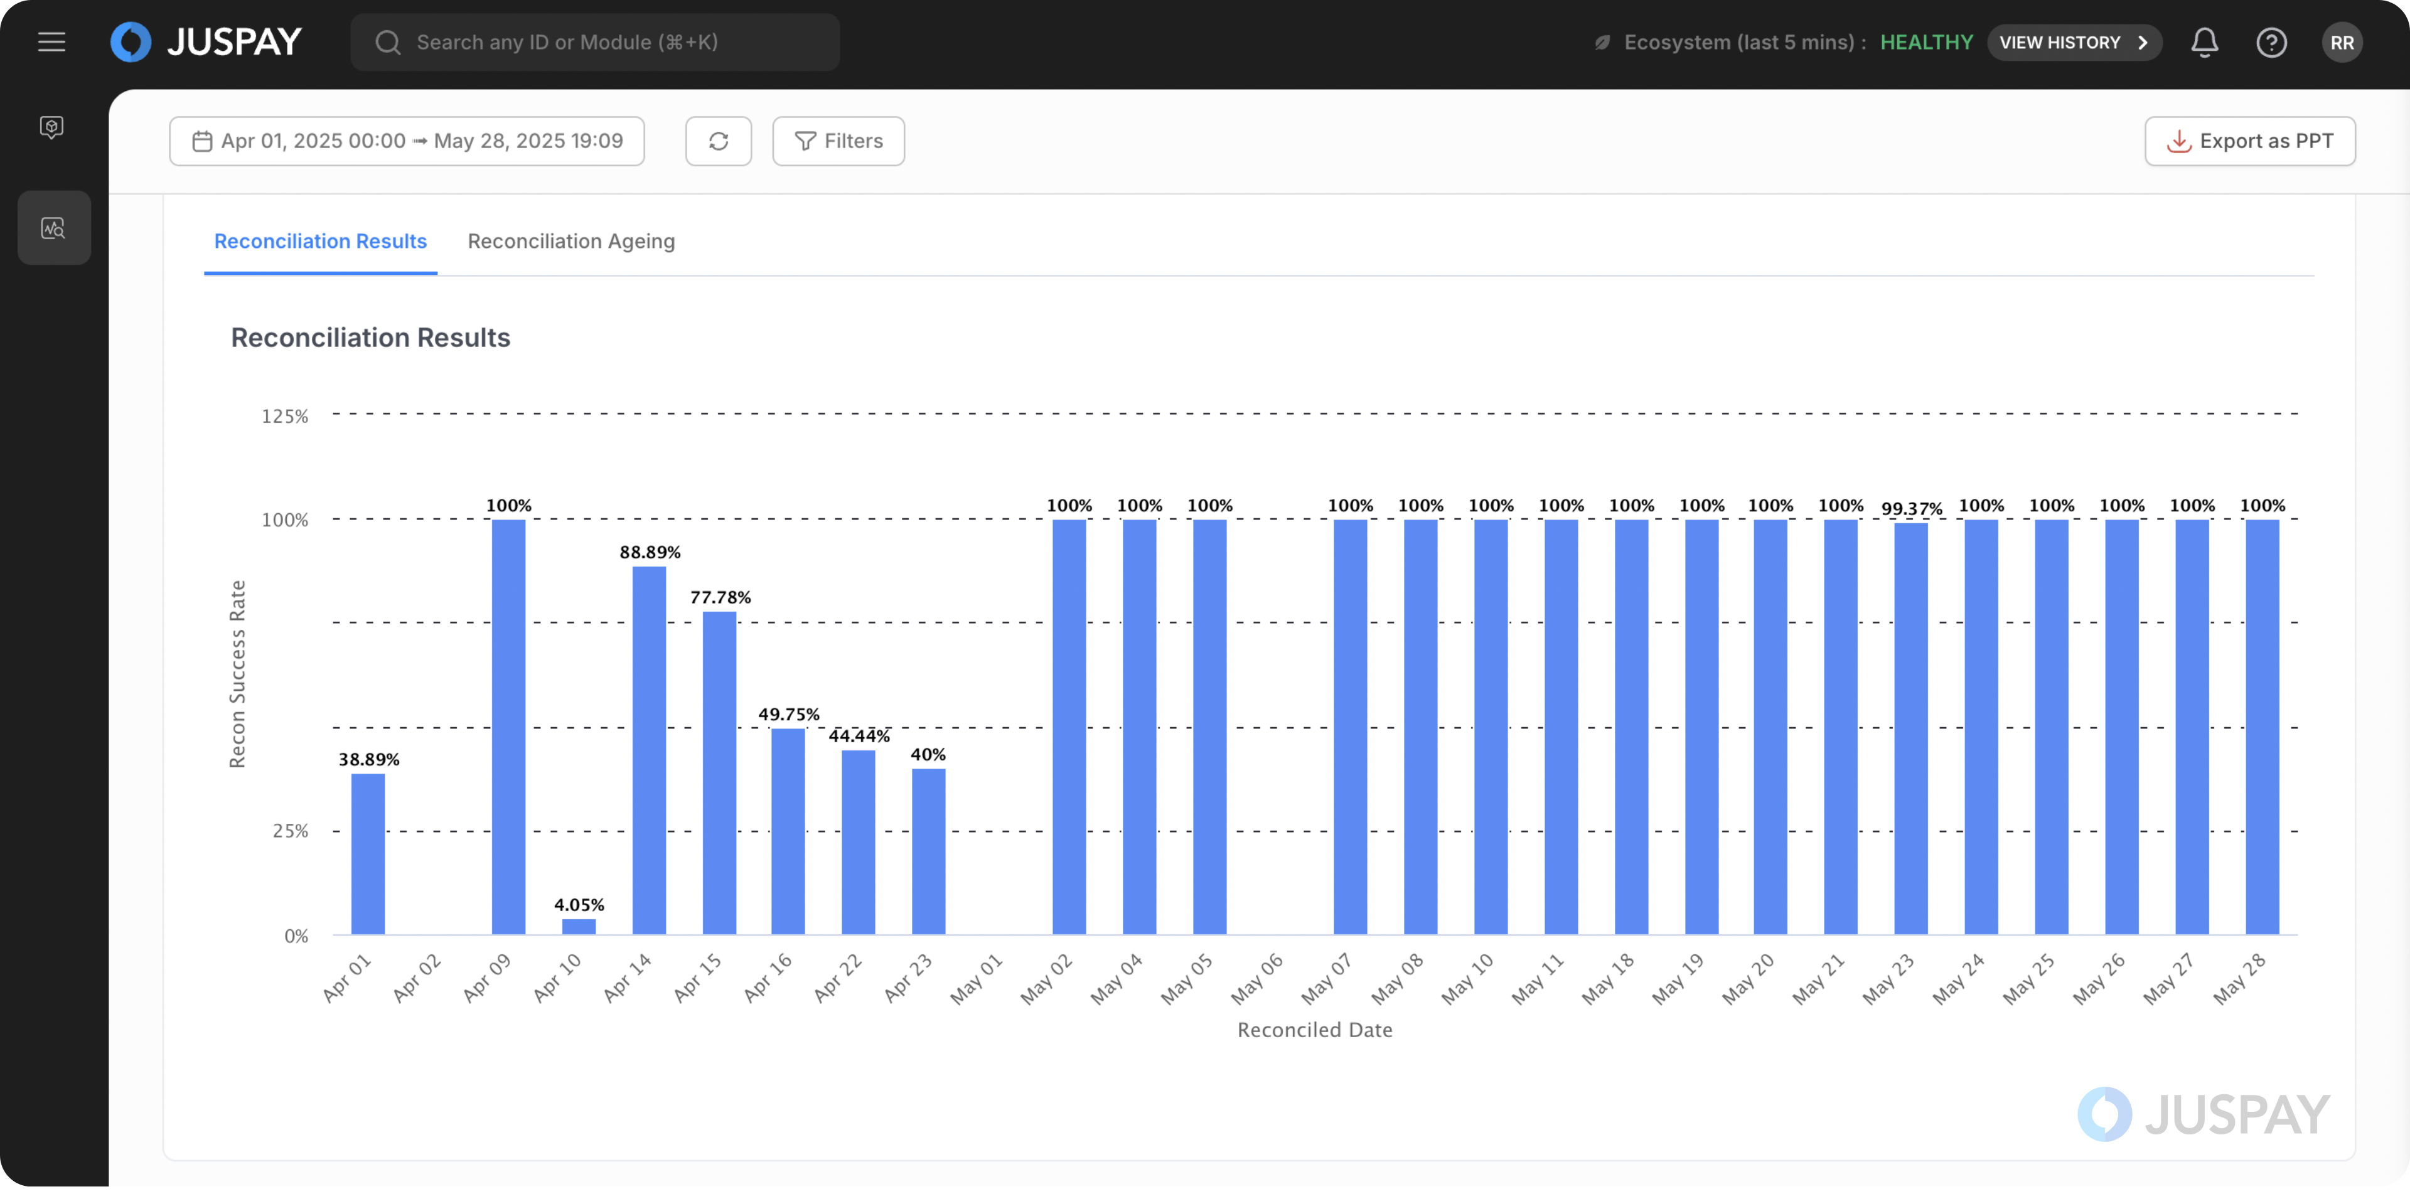The width and height of the screenshot is (2410, 1194).
Task: Open the Filters panel
Action: coord(838,141)
